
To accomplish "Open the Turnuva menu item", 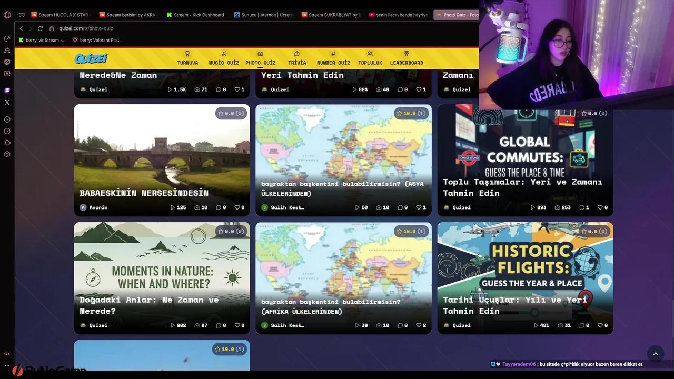I will pos(187,58).
